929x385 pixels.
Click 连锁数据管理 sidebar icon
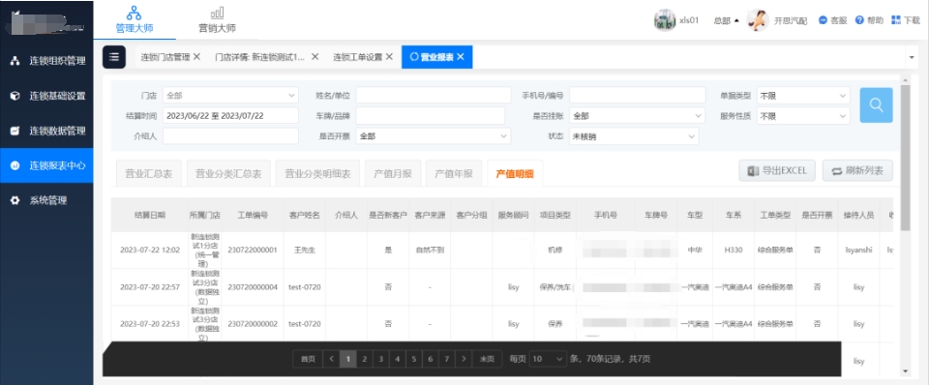pyautogui.click(x=15, y=131)
